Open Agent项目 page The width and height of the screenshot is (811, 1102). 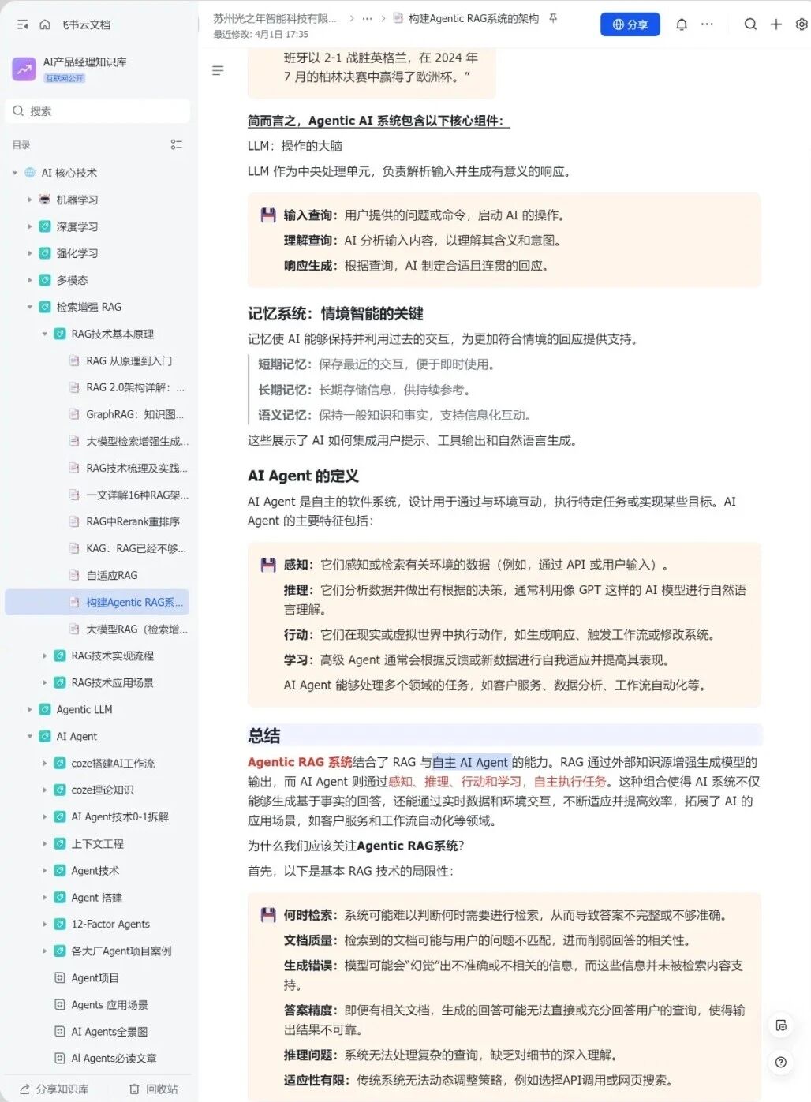click(x=95, y=977)
